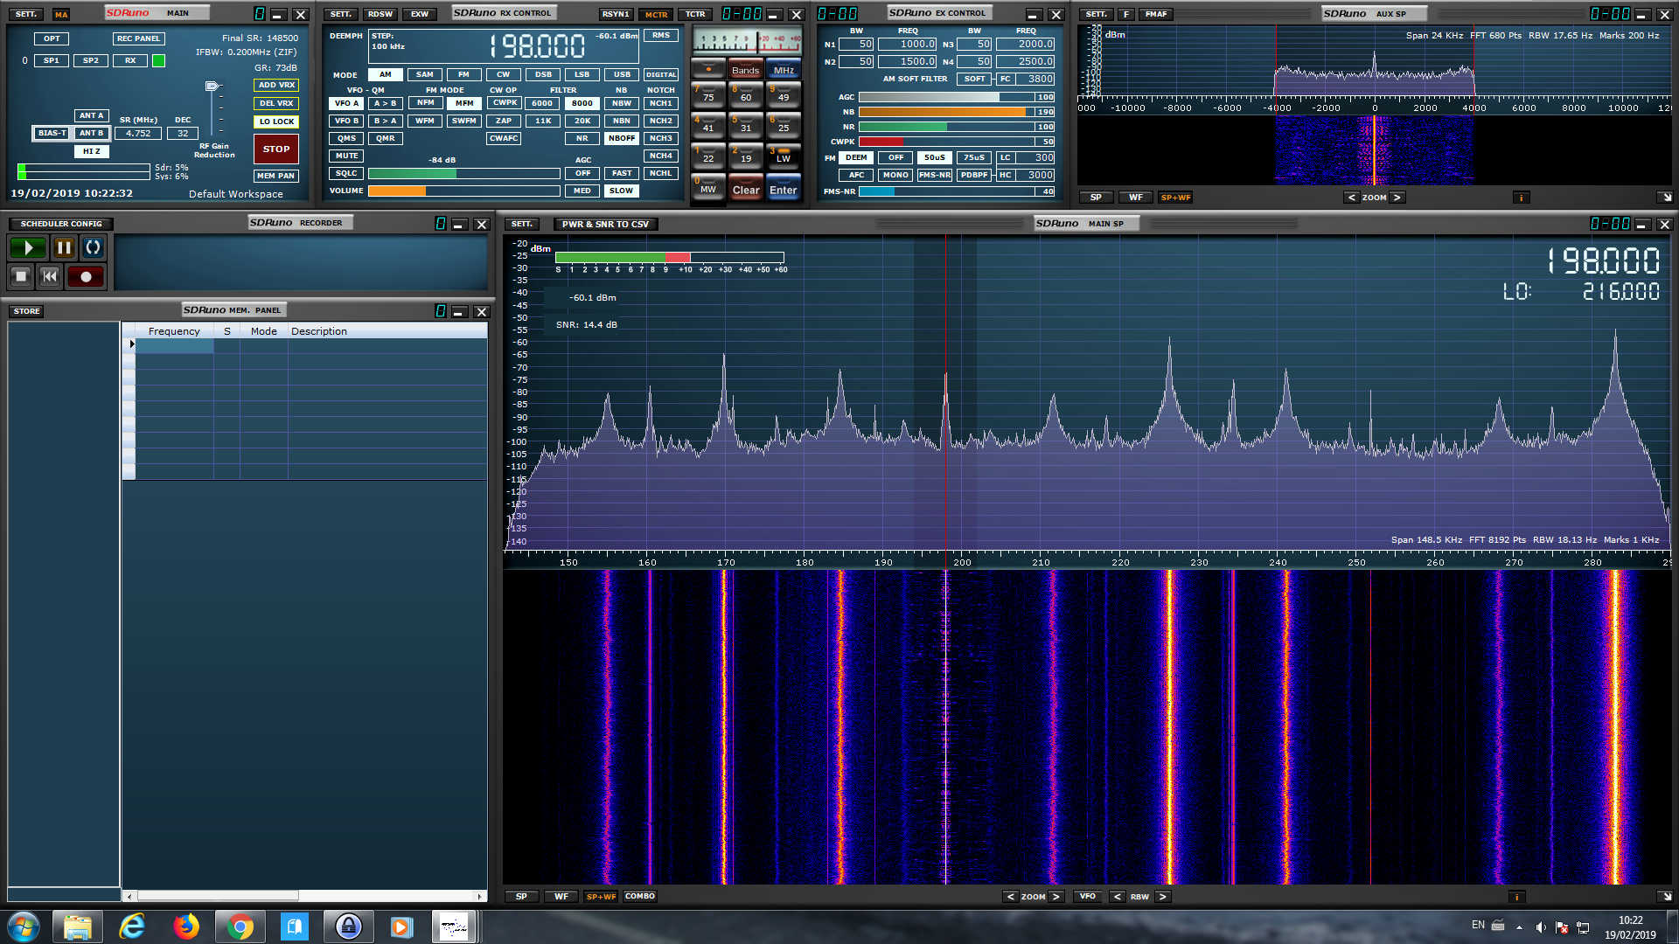Click the N1 notch frequency field
1679x944 pixels.
click(908, 45)
